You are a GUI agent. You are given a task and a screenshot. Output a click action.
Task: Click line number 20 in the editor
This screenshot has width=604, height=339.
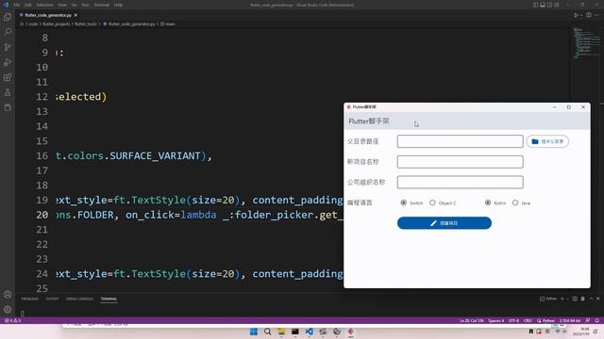tap(42, 215)
